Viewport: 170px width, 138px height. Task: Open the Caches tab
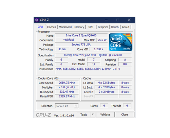(52, 27)
